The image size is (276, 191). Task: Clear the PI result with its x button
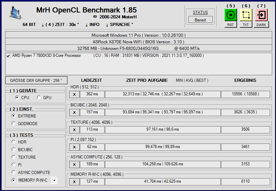coord(74,147)
